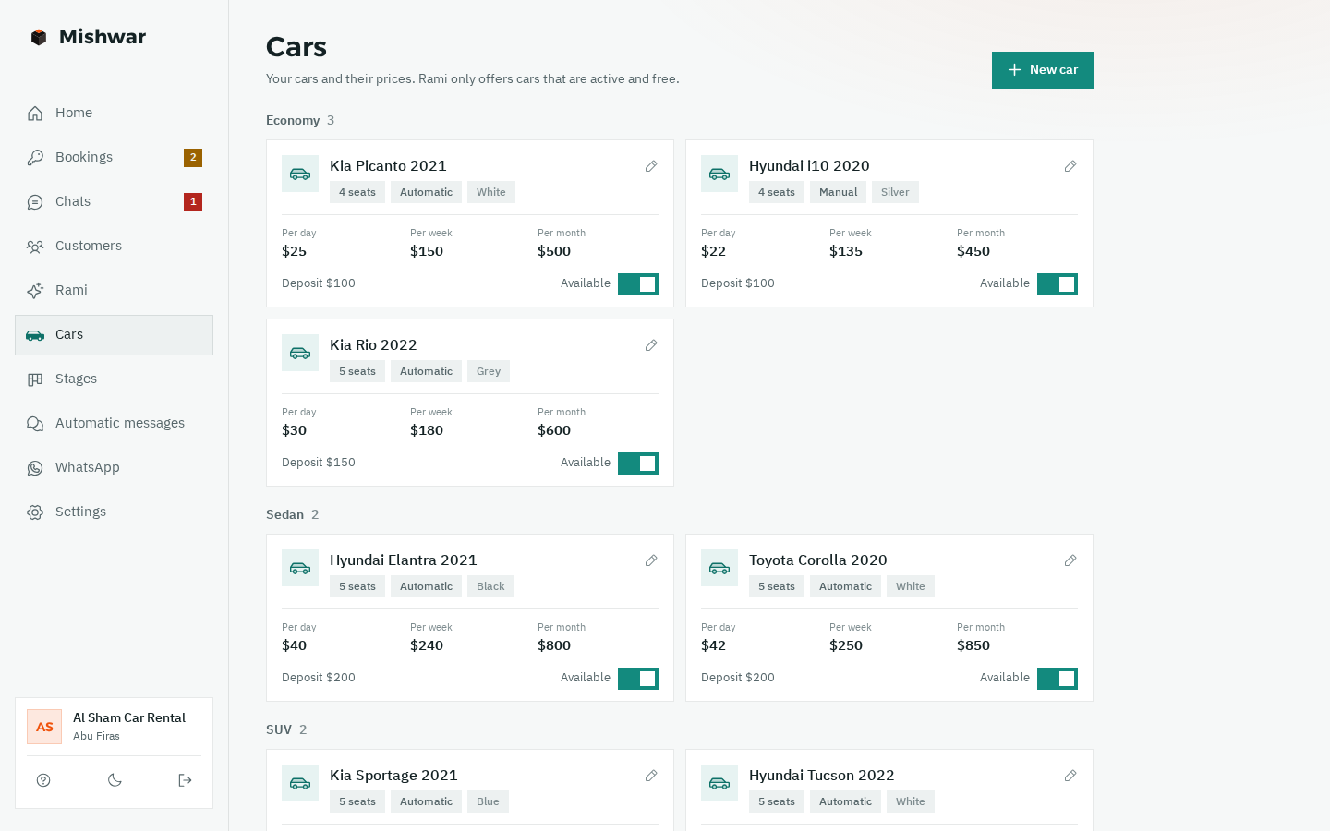Click the Hyundai i10 2020 title
This screenshot has height=831, width=1330.
809,166
